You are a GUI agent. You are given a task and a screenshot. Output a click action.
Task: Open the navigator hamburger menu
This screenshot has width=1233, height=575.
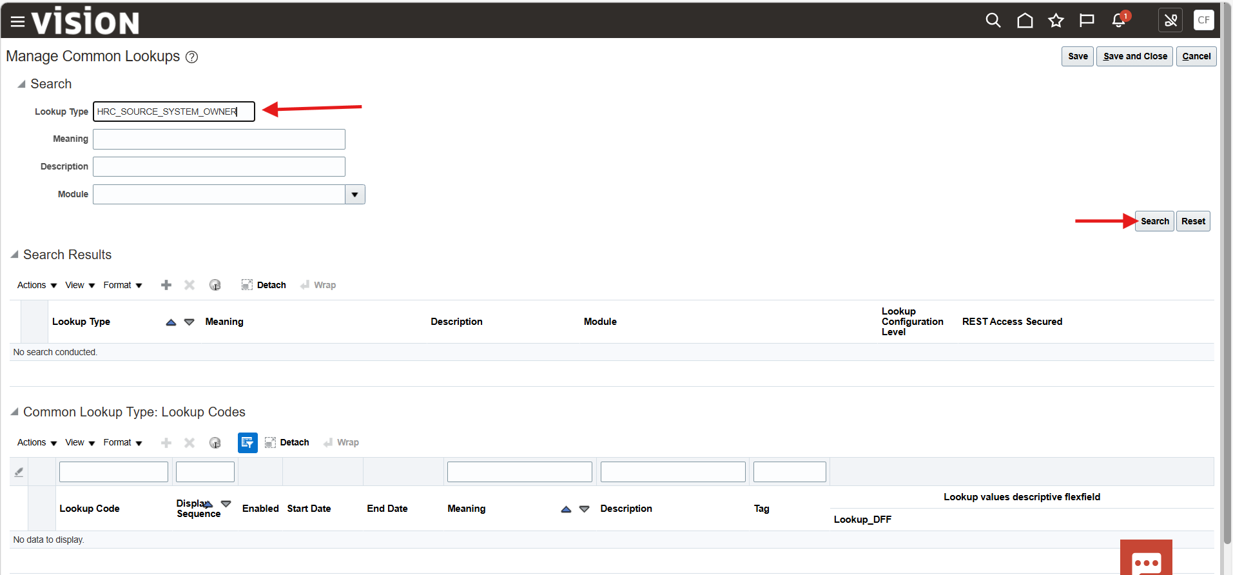tap(17, 22)
